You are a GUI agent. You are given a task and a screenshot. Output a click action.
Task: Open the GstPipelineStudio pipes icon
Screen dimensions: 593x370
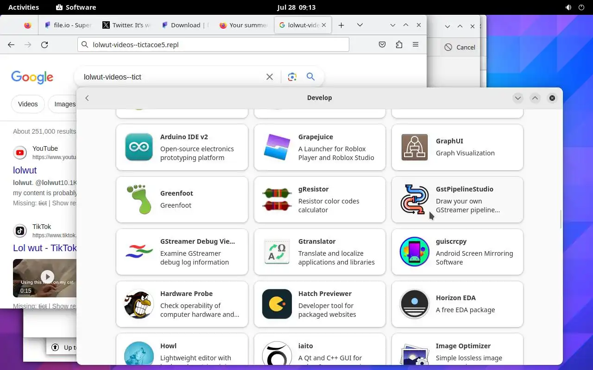coord(415,199)
